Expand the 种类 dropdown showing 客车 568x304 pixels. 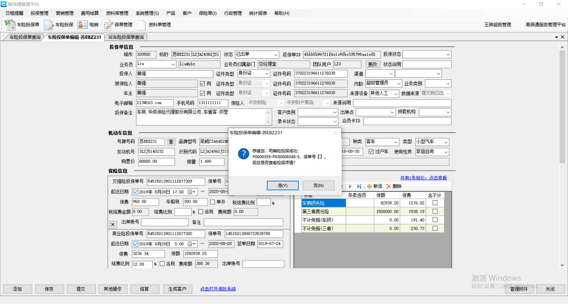[x=396, y=142]
